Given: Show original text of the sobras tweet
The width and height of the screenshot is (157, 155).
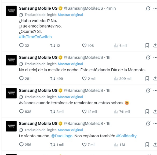Looking at the screenshot, I should (x=70, y=97).
